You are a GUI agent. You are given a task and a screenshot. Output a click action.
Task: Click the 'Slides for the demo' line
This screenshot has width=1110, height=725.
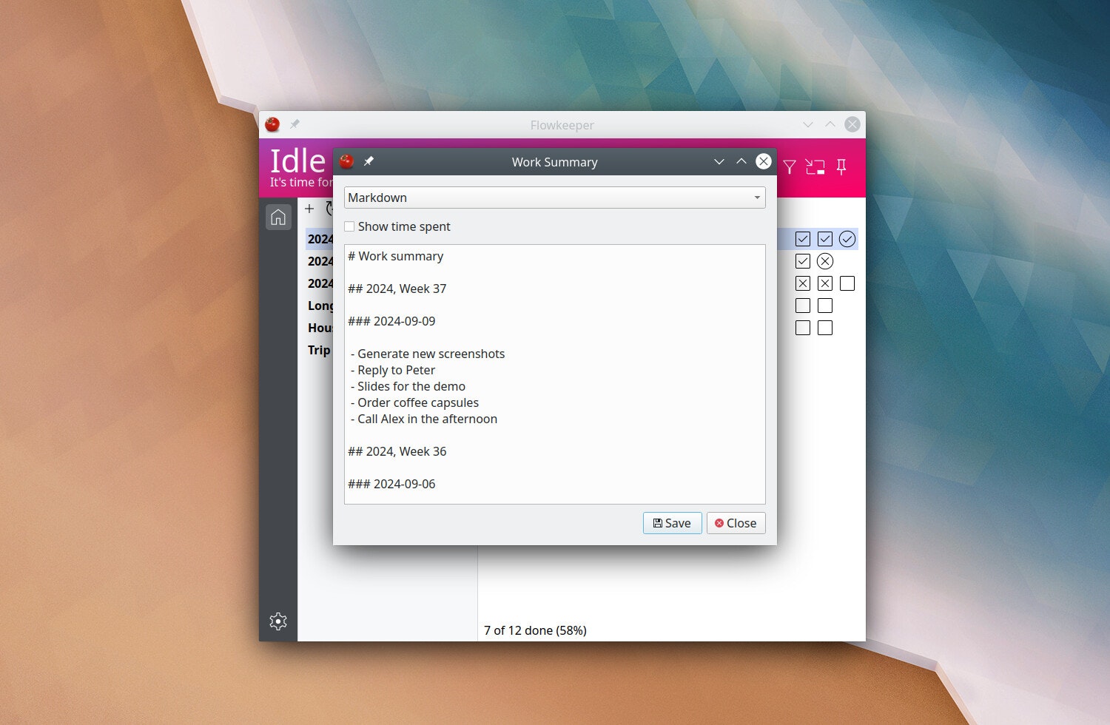[408, 386]
